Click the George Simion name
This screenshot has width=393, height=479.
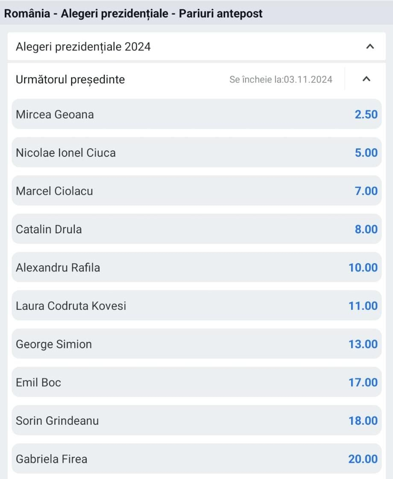54,344
